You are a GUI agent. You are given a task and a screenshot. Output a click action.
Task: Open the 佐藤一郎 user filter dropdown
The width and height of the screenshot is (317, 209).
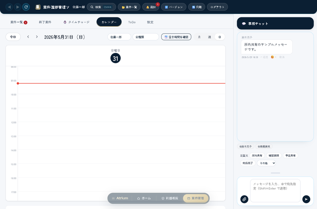click(x=119, y=37)
